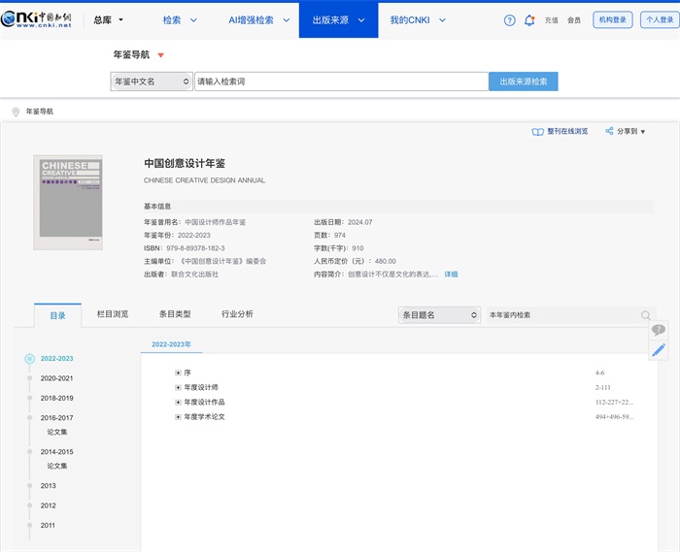Image resolution: width=680 pixels, height=552 pixels.
Task: Open the 行业分析 tab
Action: 237,314
